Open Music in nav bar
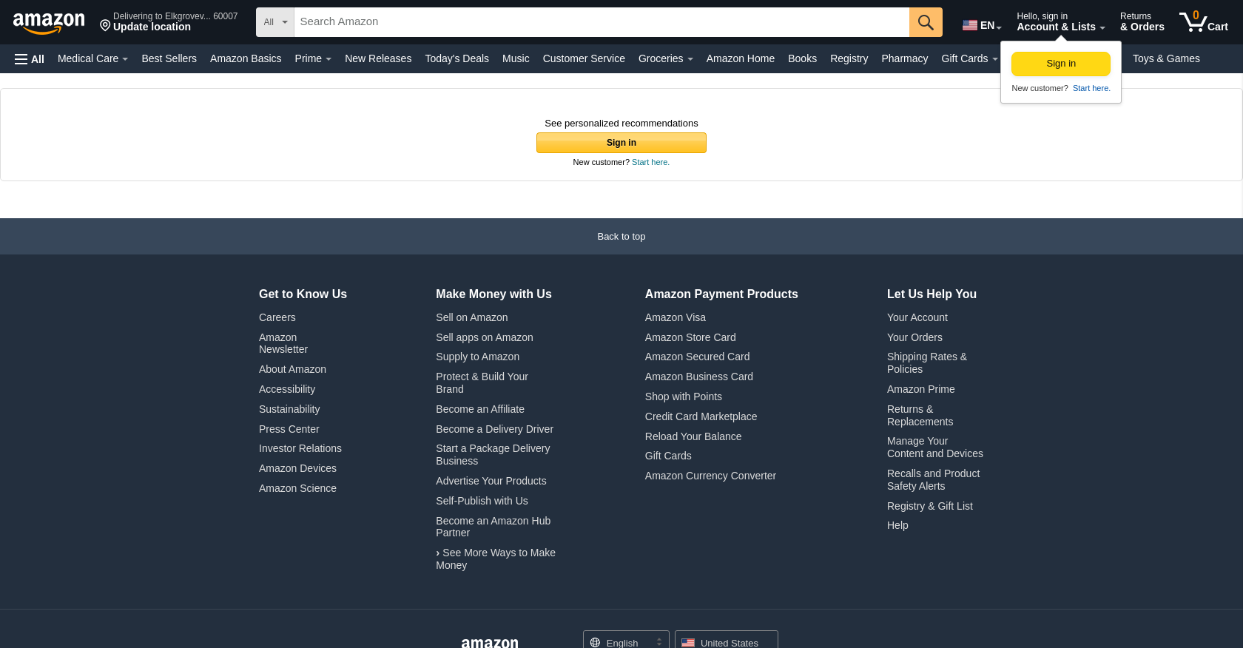This screenshot has height=648, width=1243. pyautogui.click(x=516, y=58)
